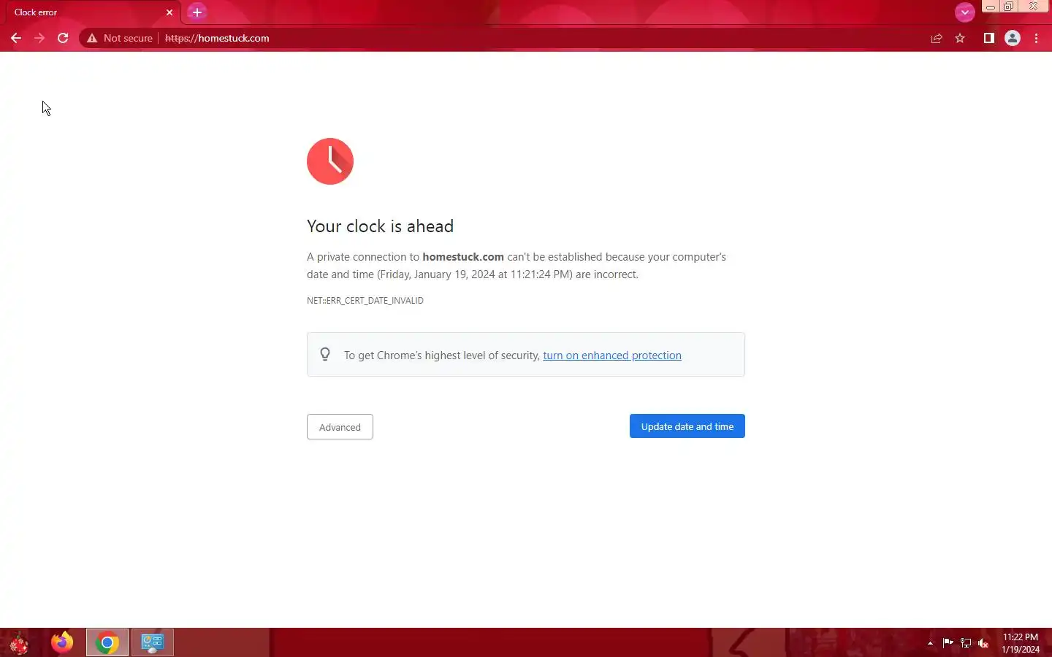1052x657 pixels.
Task: Click the red clock error icon
Action: point(330,161)
